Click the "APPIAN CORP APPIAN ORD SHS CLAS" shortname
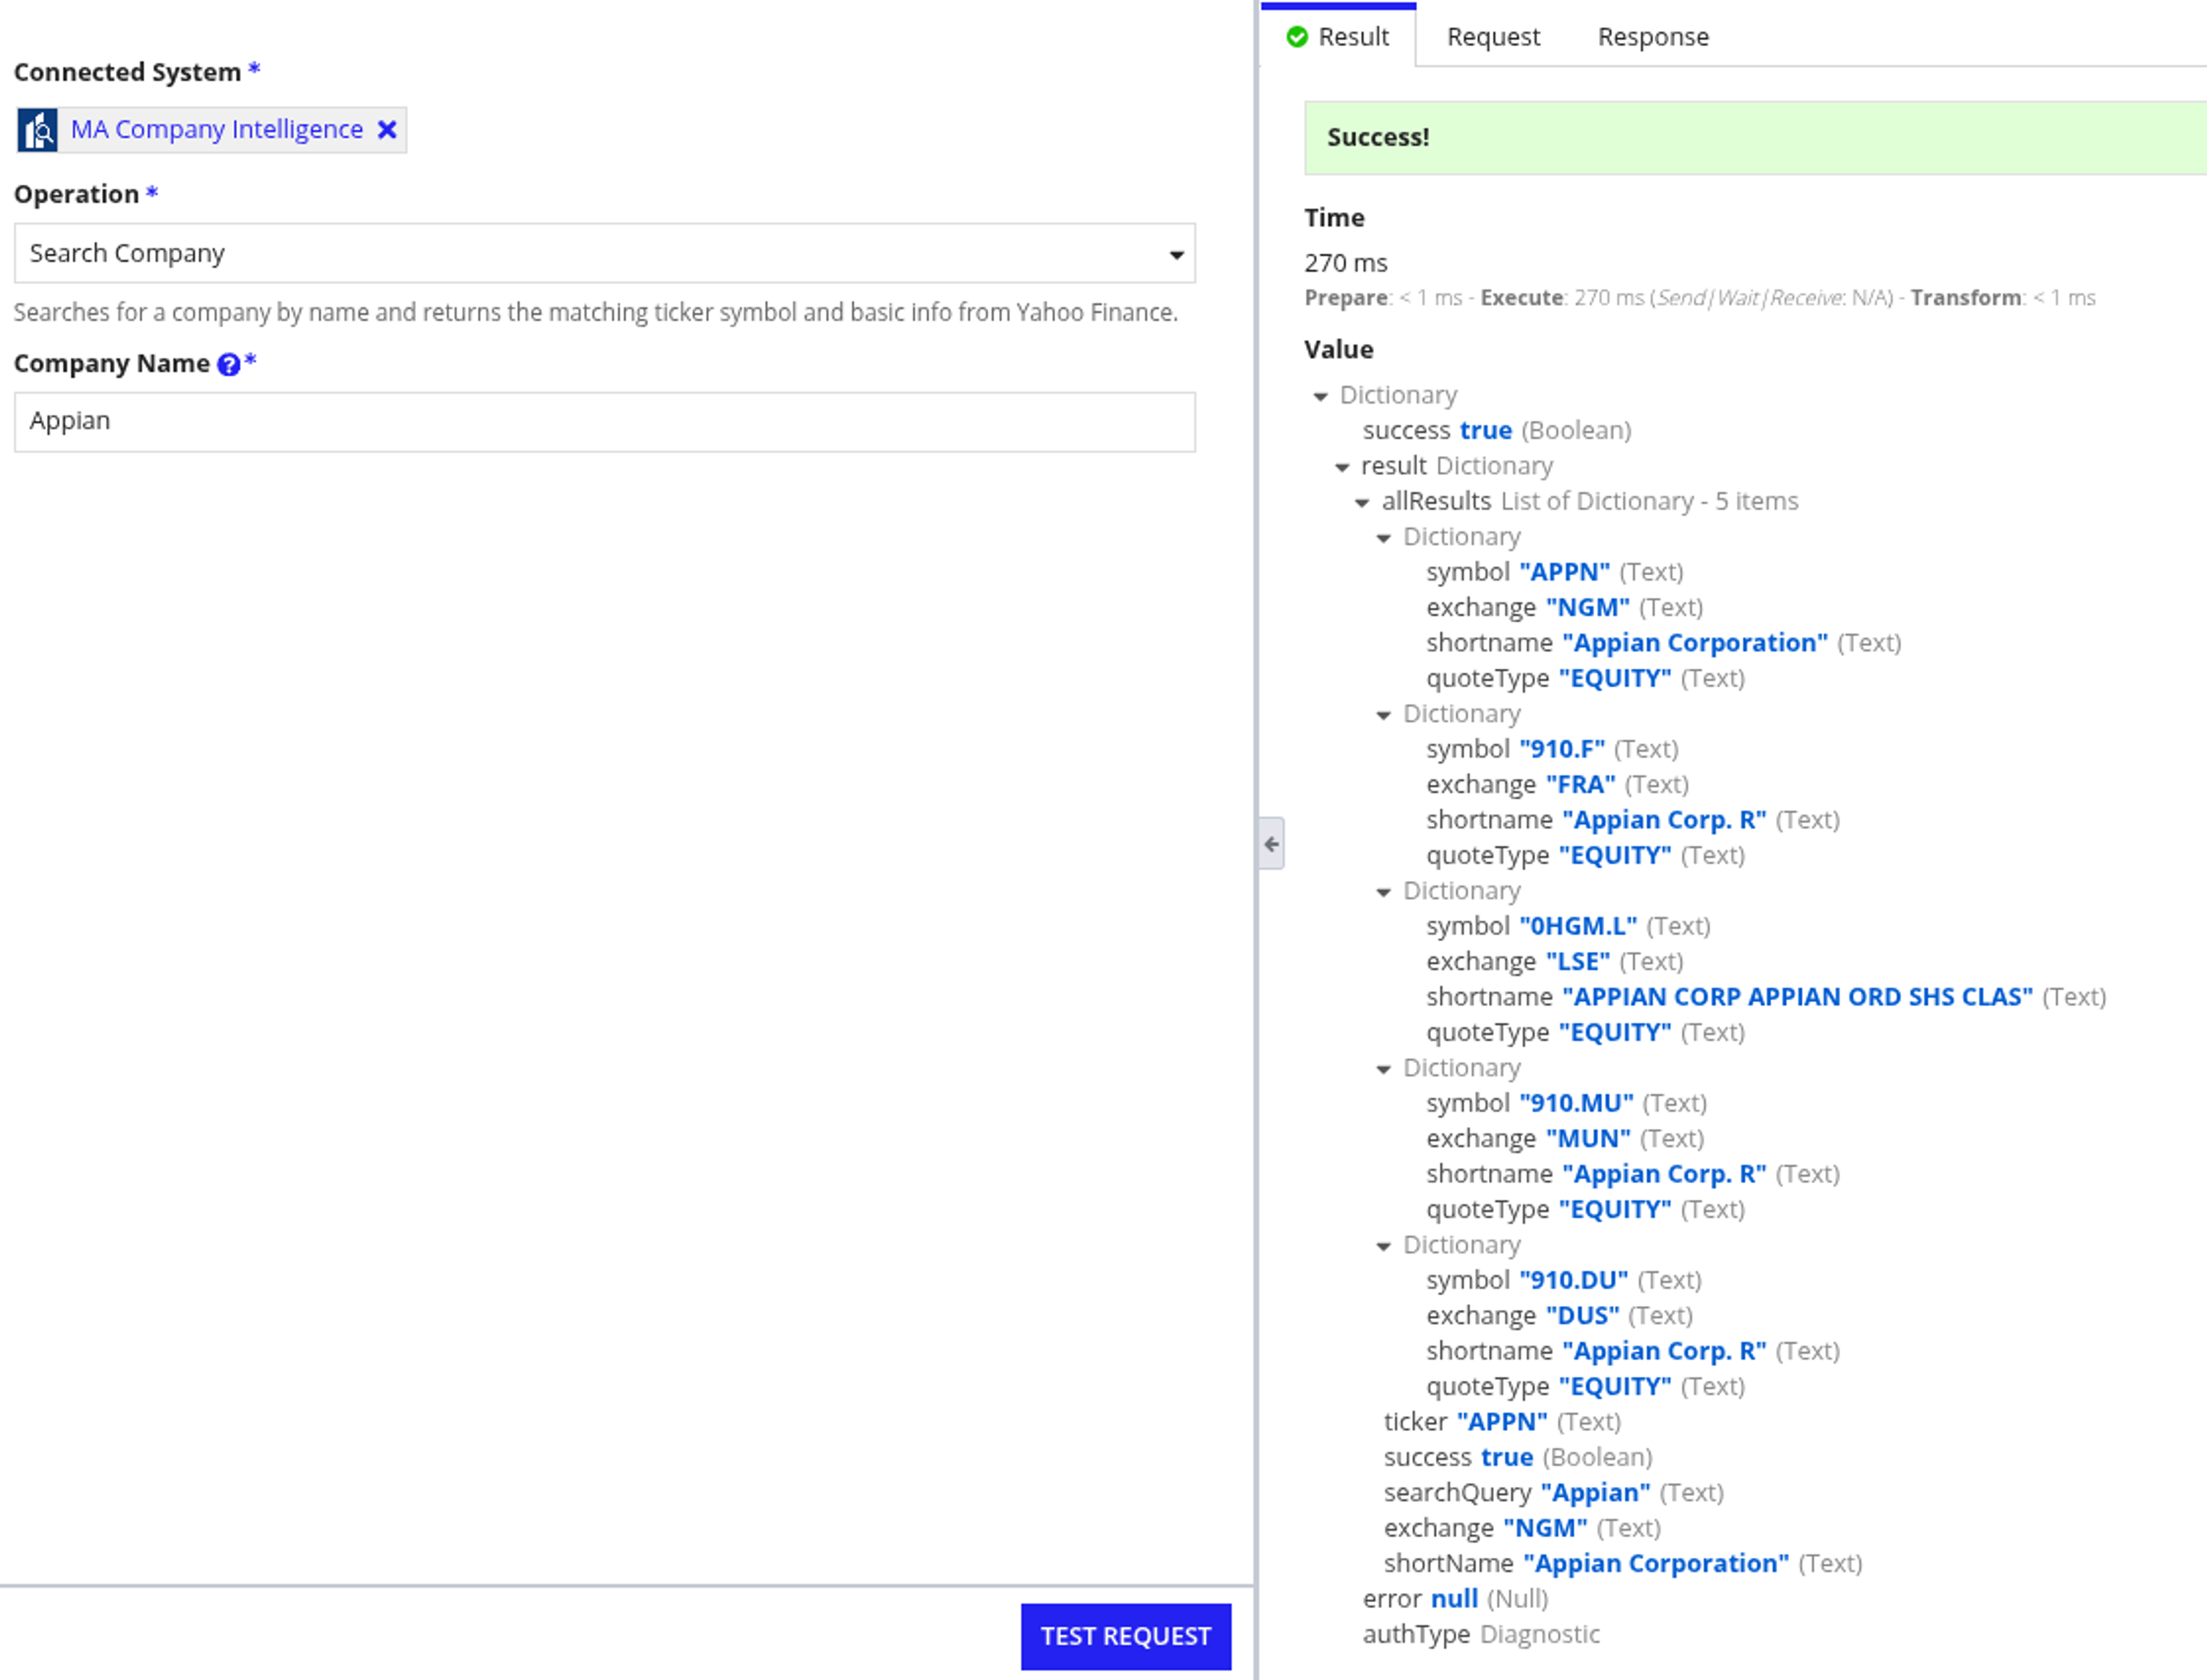2207x1680 pixels. (x=1797, y=997)
